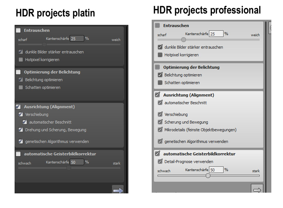Screen dimensions: 283x208
Task: Toggle Scherung und Bewegung checkbox
Action: point(160,122)
